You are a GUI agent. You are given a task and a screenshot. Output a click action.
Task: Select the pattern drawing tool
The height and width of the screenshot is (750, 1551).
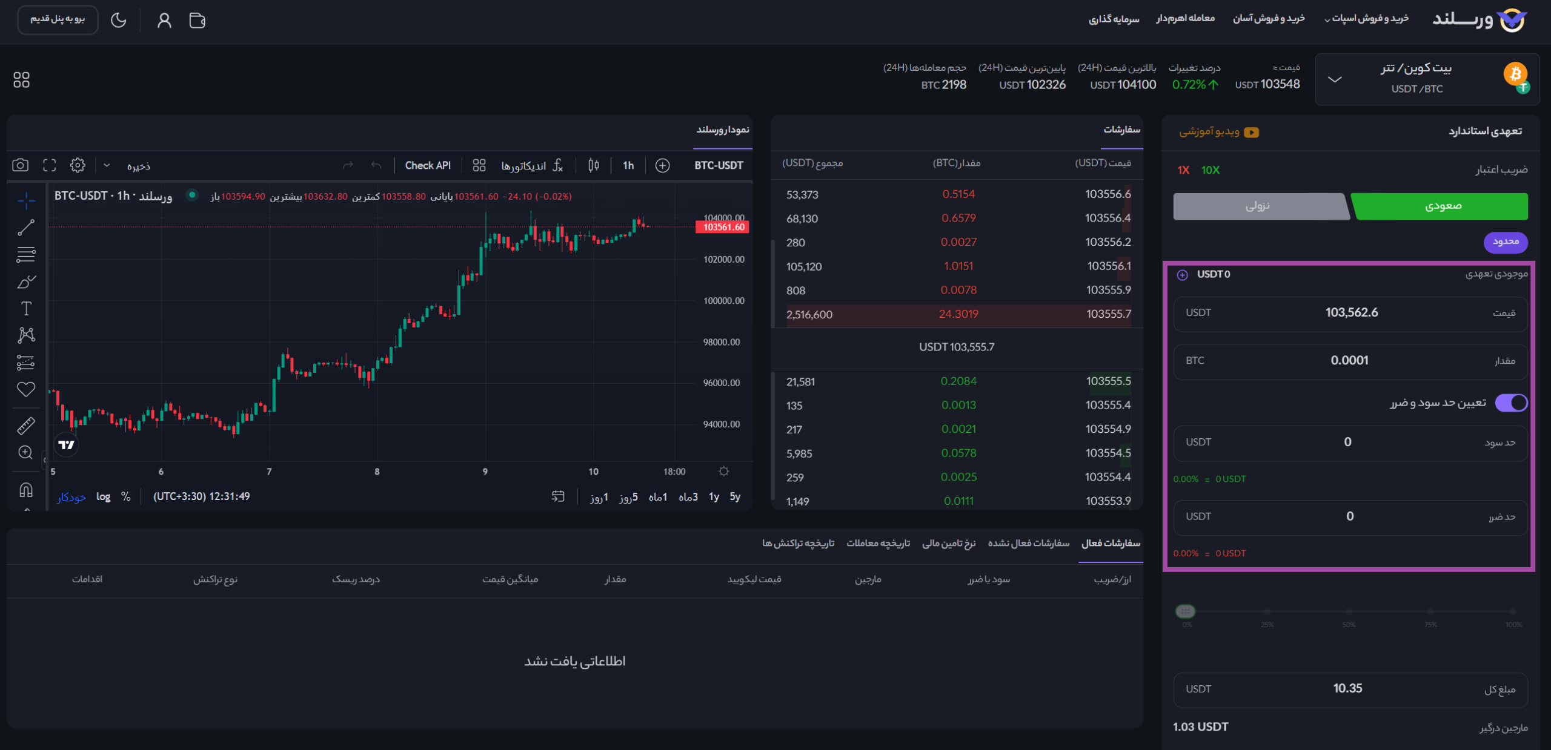pyautogui.click(x=26, y=335)
